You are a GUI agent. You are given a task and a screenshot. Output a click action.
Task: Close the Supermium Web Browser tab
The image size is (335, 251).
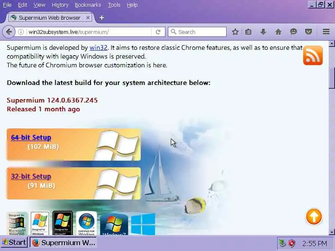88,18
